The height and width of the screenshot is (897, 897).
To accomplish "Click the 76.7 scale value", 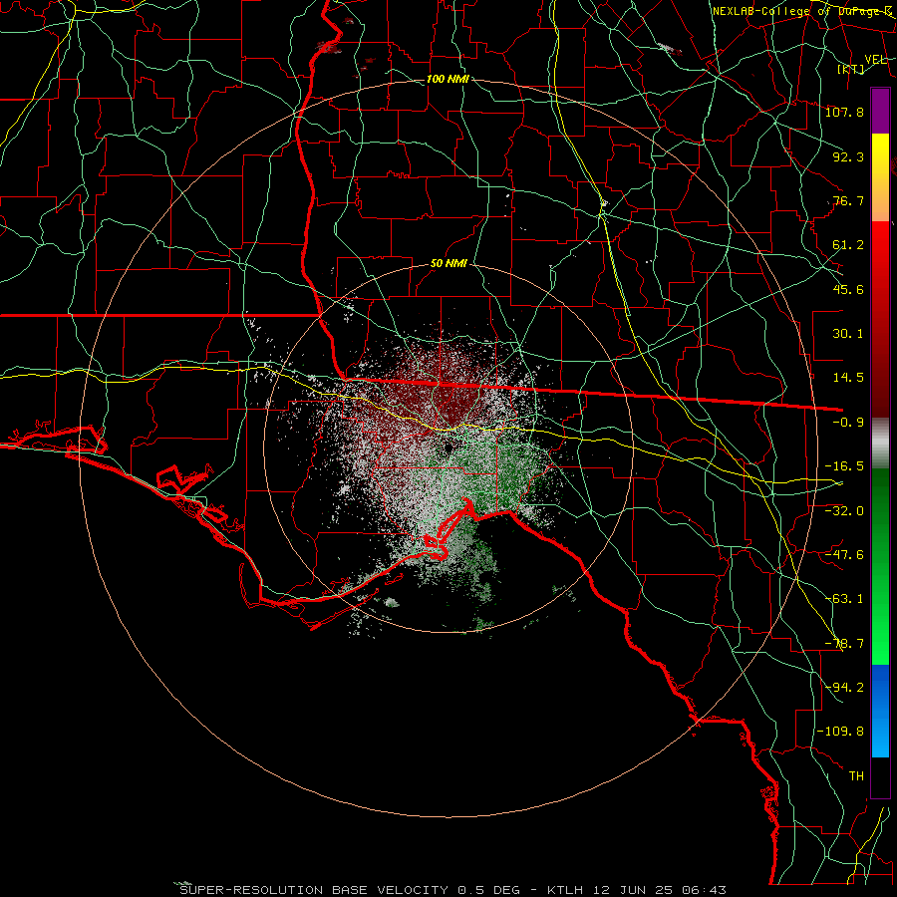I will pos(848,200).
